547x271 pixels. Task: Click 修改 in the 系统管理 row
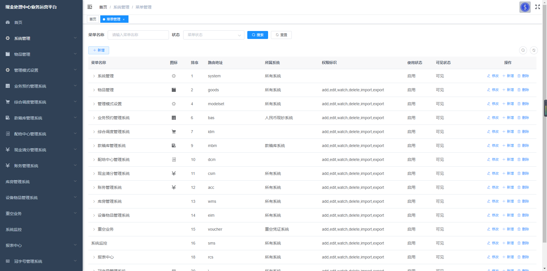pos(493,76)
